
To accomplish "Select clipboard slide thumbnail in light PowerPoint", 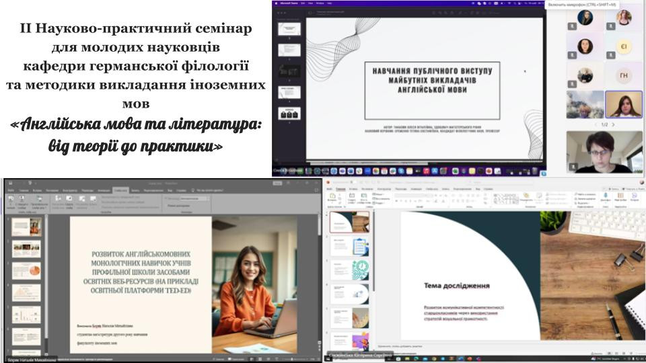I will [350, 246].
